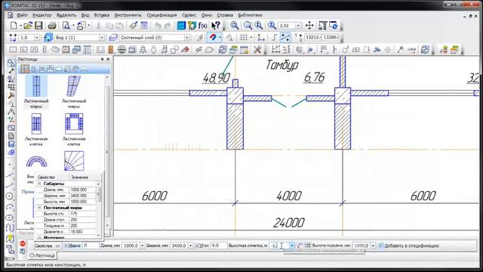The height and width of the screenshot is (272, 483).
Task: Redo the action with the right arrow
Action: click(168, 26)
